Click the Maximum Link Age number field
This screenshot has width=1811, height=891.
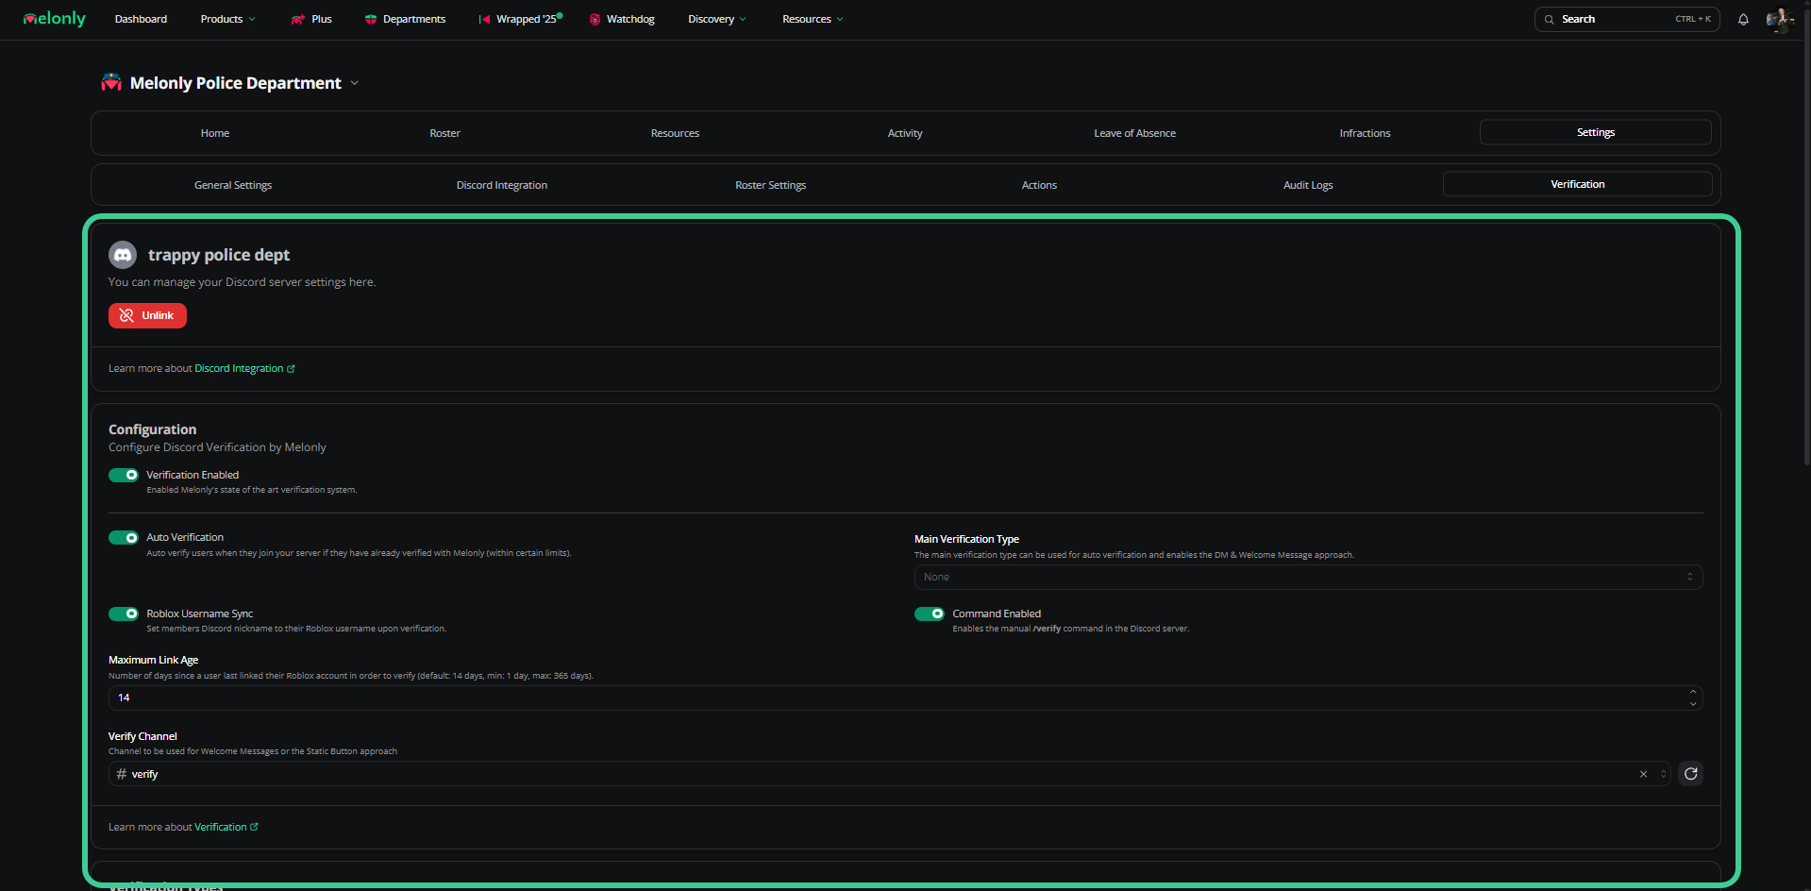(x=905, y=698)
